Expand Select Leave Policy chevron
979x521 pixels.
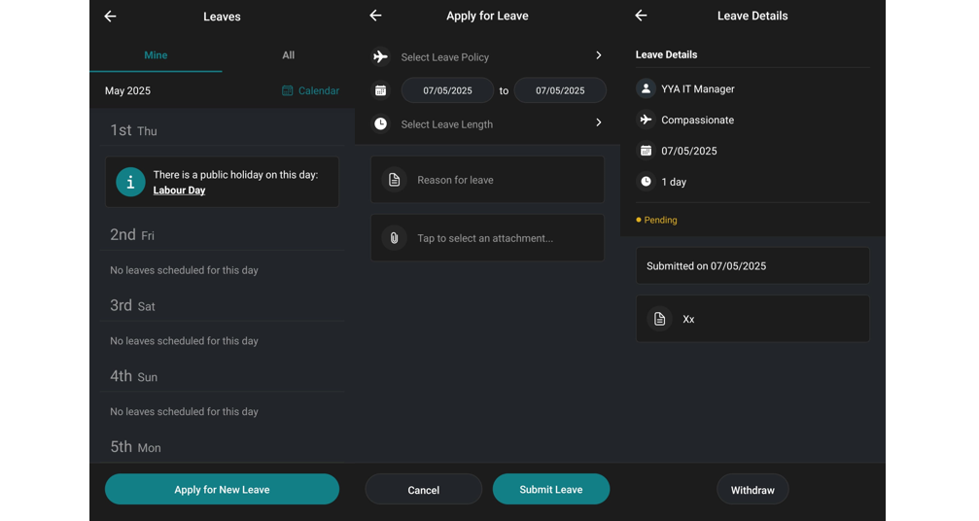(598, 55)
